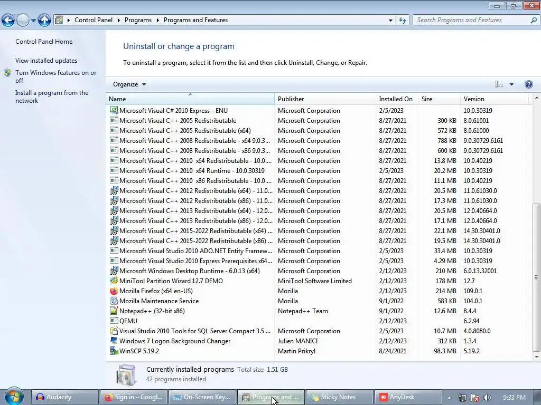Image resolution: width=541 pixels, height=405 pixels.
Task: Select Microsoft Visual C++ 2005 Redistributable (x64)
Action: (317, 131)
